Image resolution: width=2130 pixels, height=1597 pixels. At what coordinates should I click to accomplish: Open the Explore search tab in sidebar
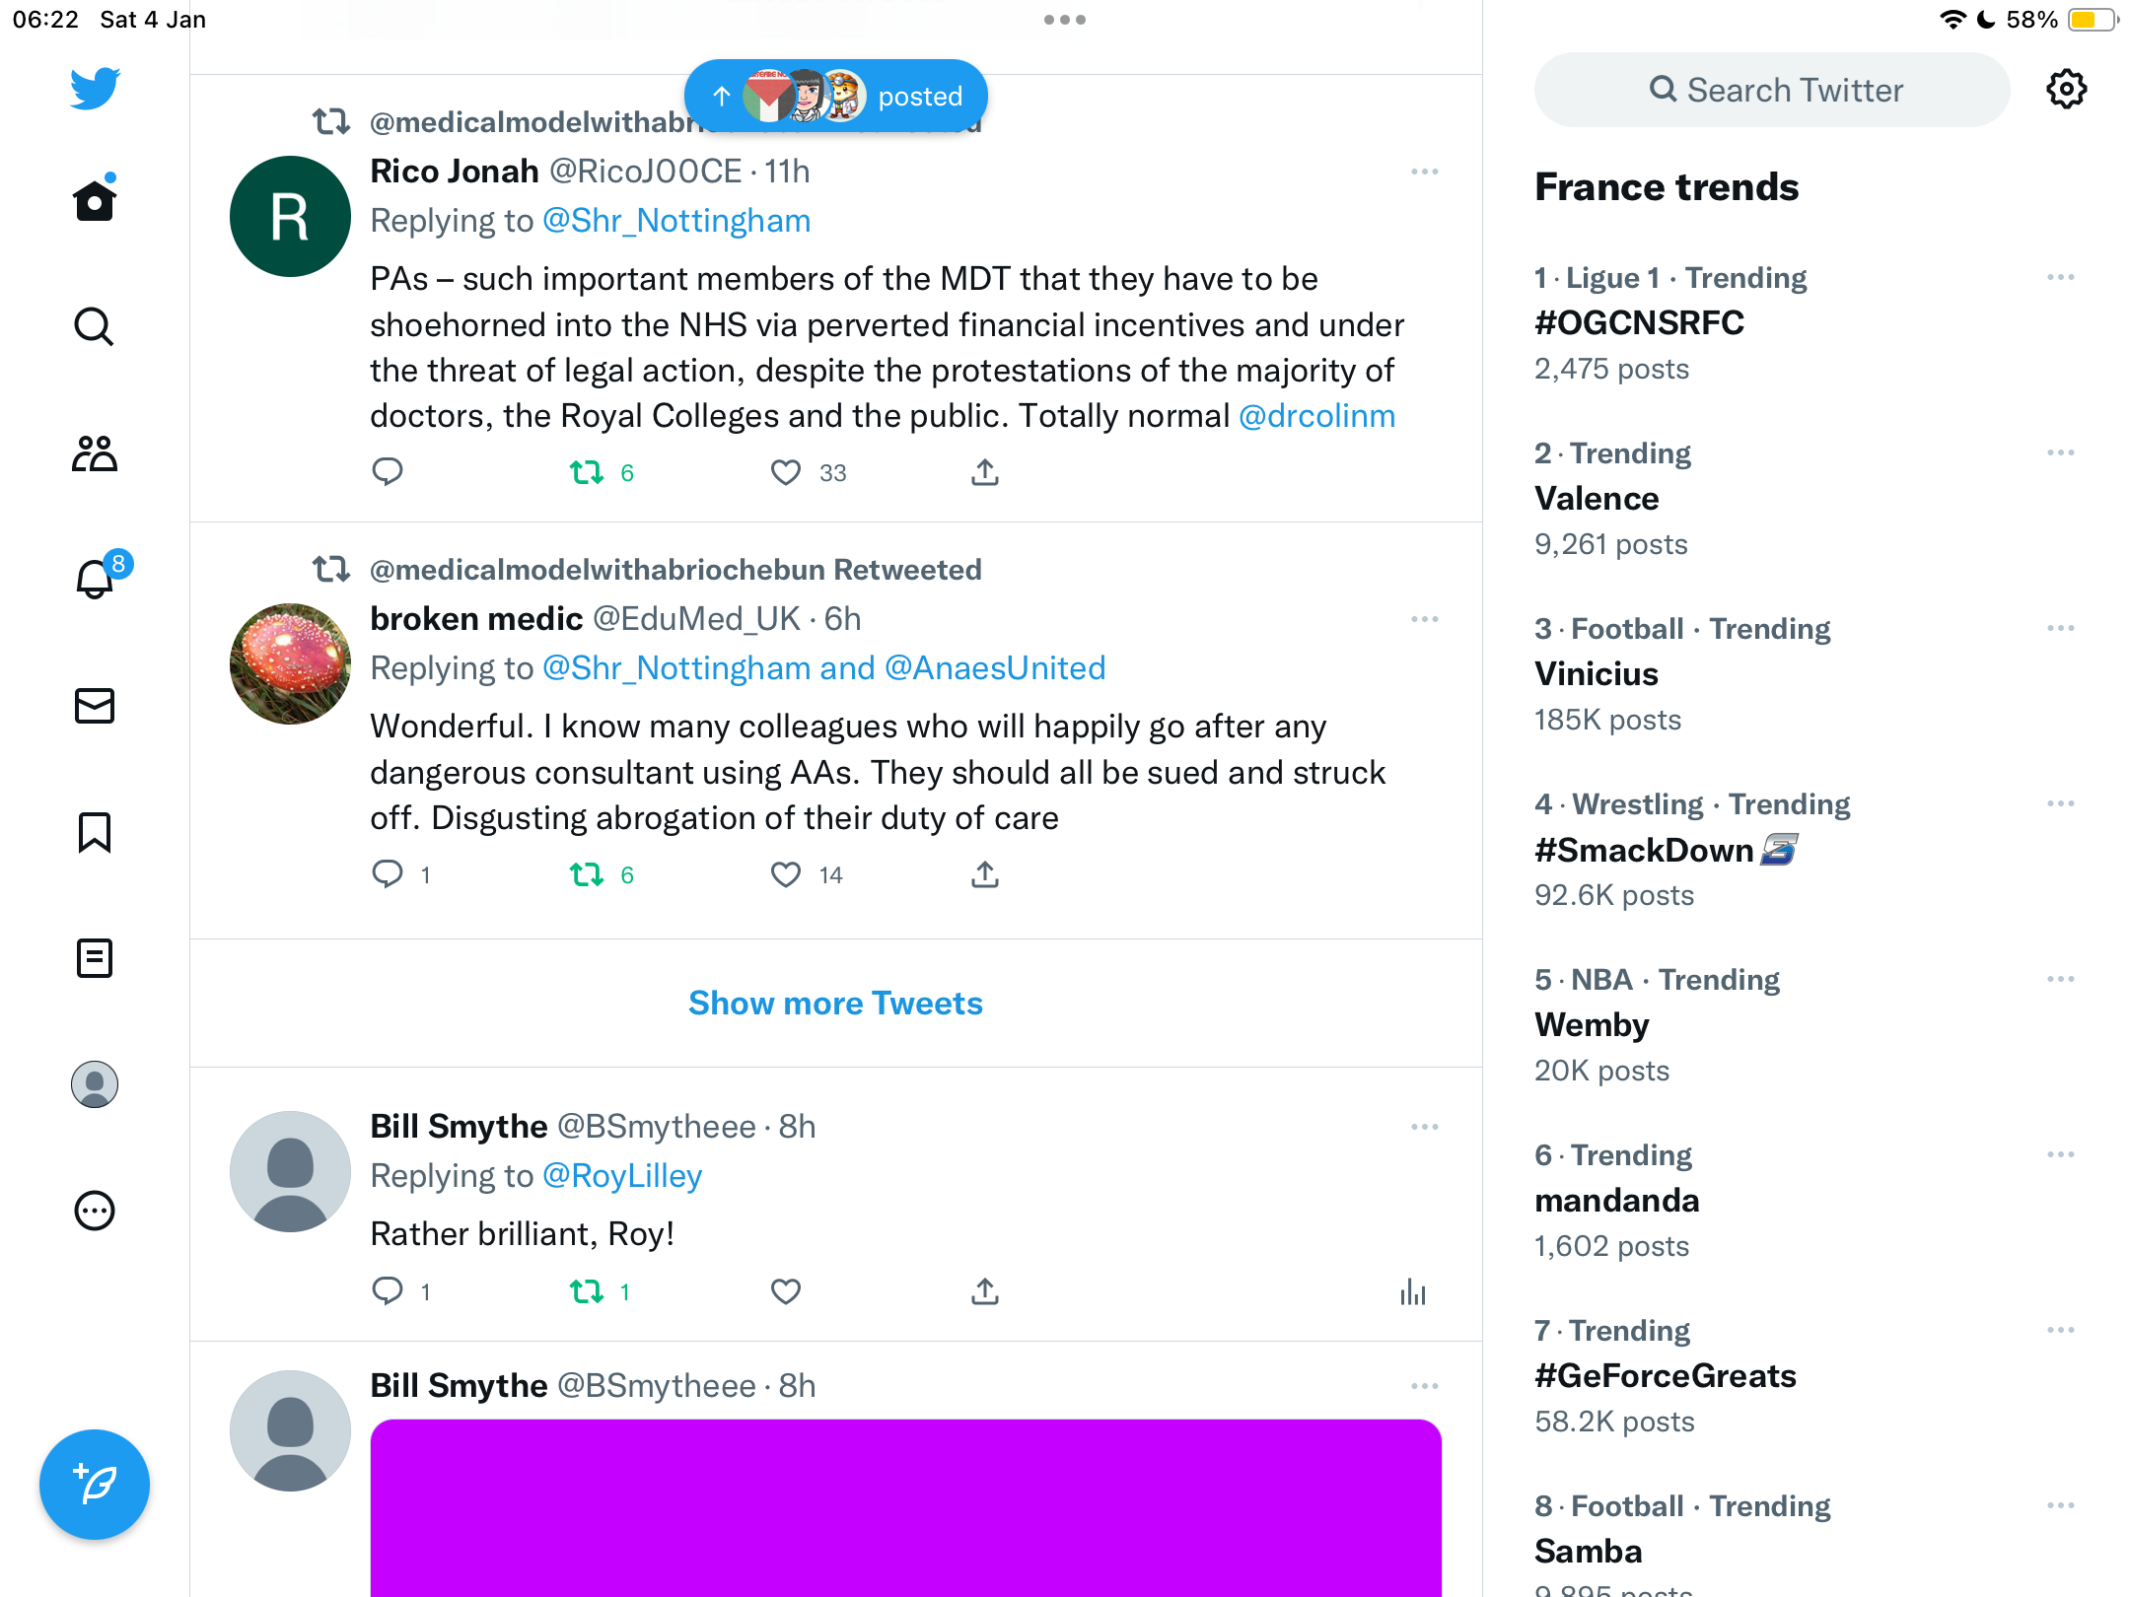(95, 327)
